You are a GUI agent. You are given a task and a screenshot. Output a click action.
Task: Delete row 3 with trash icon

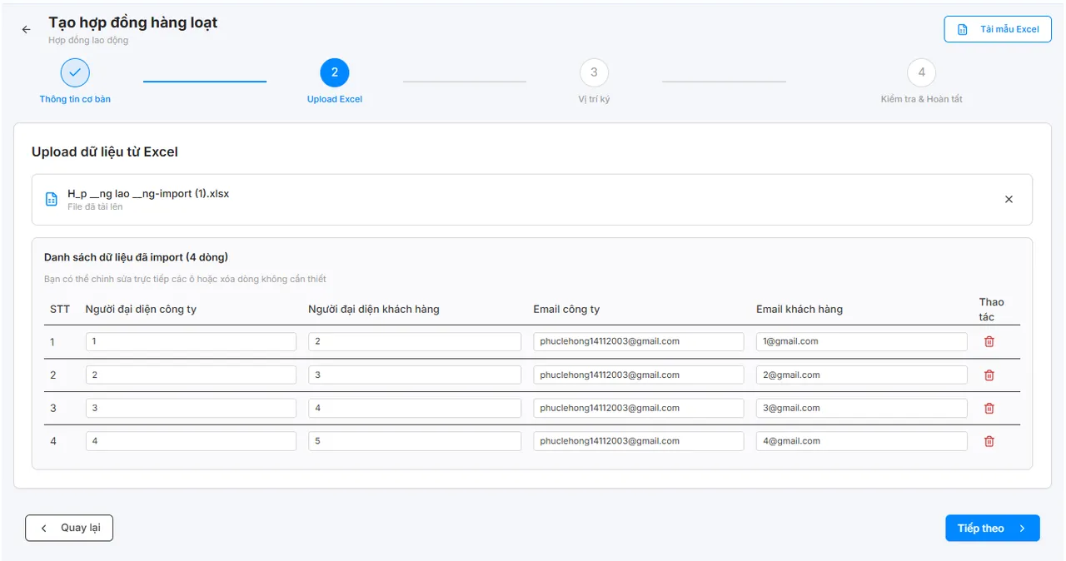point(989,408)
